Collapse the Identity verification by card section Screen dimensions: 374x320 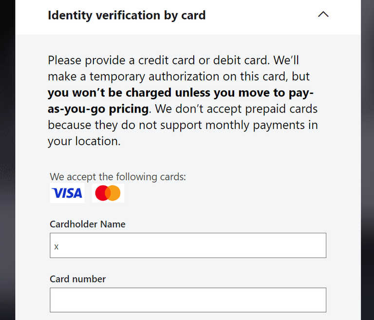click(x=323, y=15)
